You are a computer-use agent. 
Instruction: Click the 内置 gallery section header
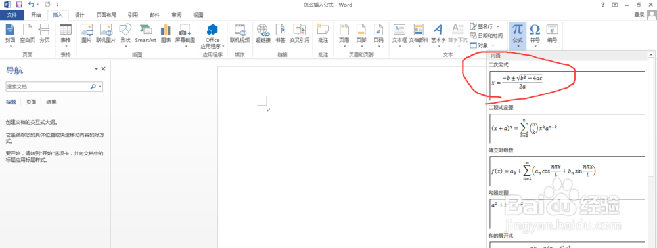click(x=568, y=55)
